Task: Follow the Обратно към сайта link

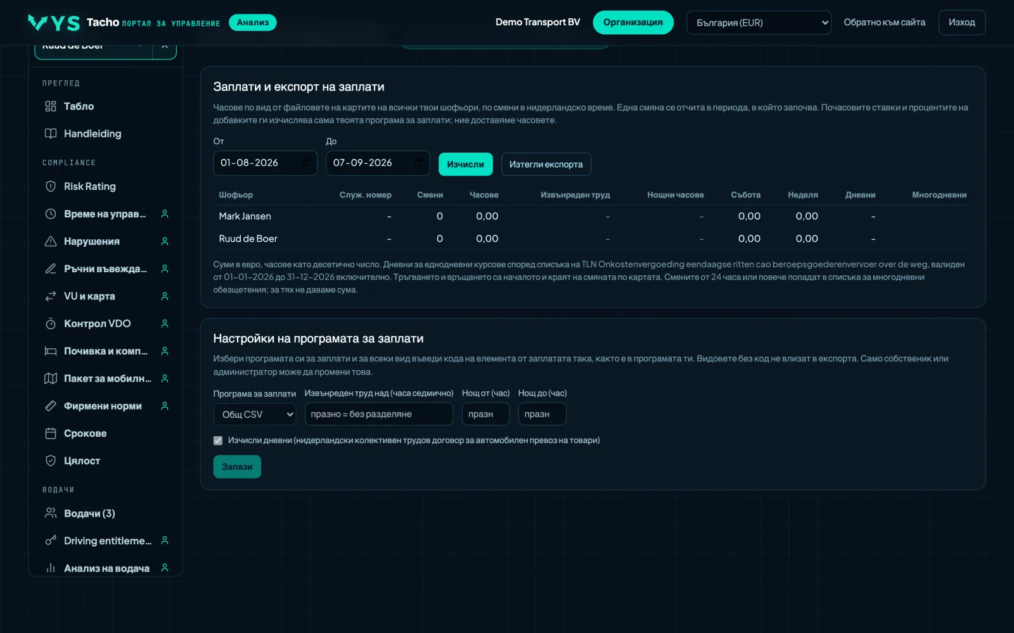Action: point(884,23)
